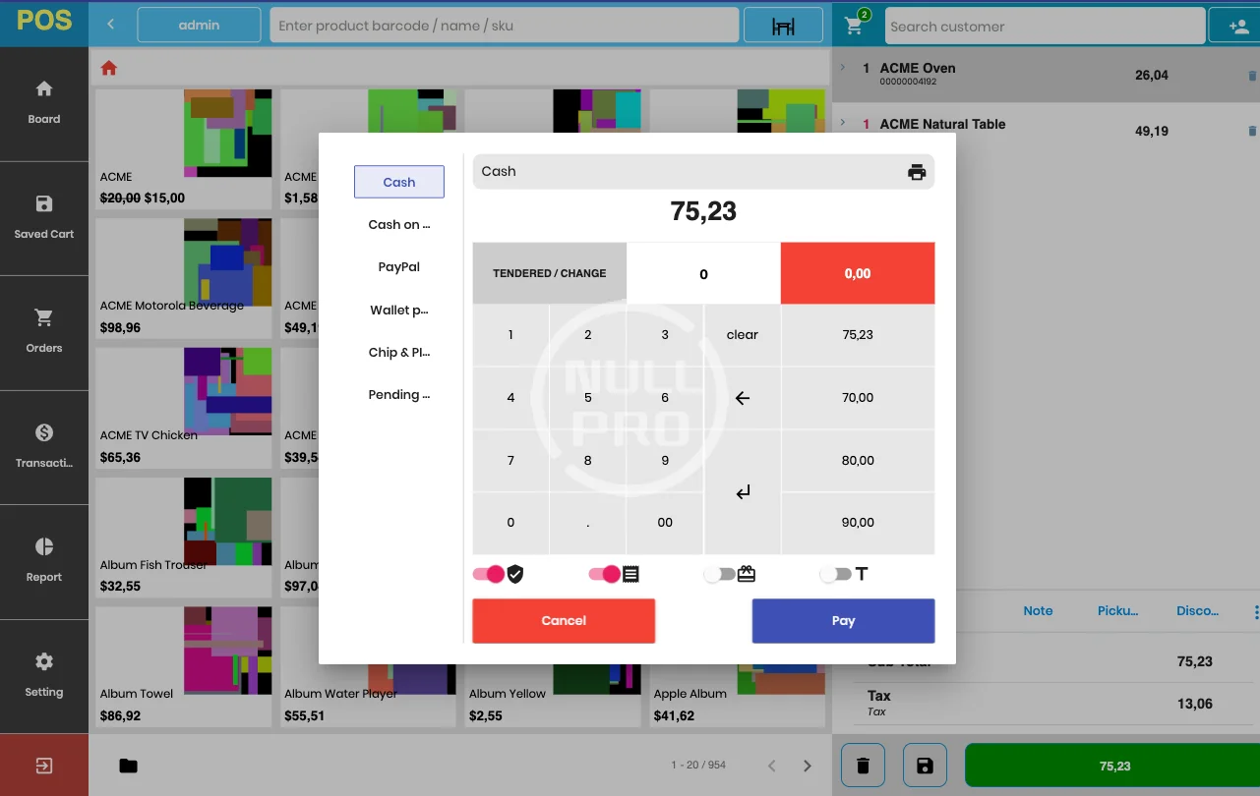The width and height of the screenshot is (1260, 796).
Task: Delete ACME Oven line with trash icon
Action: (1251, 76)
